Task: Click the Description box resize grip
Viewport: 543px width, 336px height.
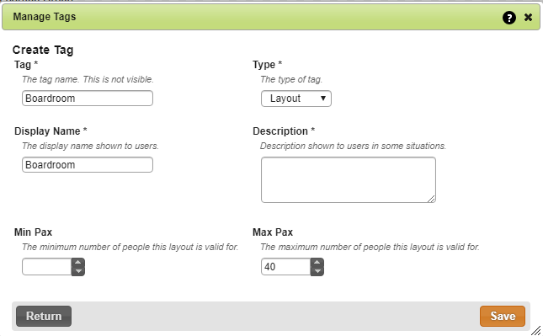Action: (431, 199)
